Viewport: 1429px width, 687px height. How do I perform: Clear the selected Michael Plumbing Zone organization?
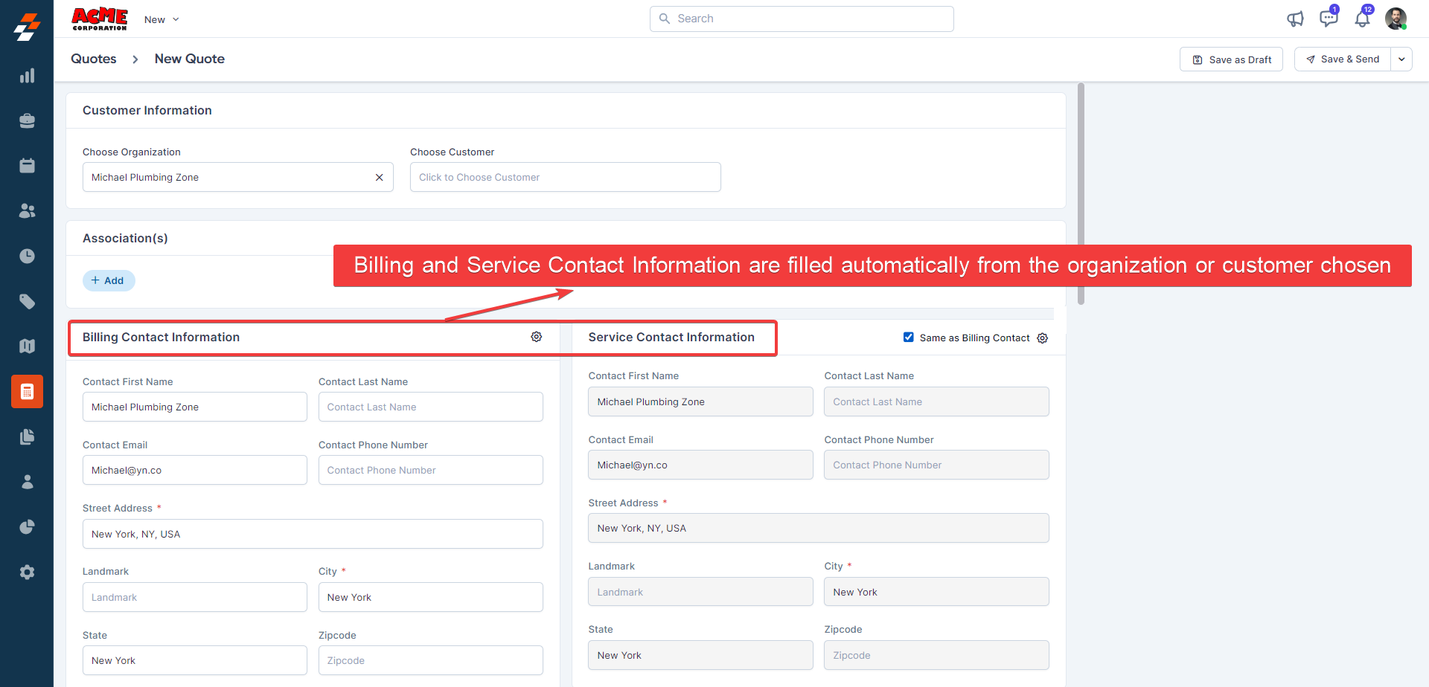pyautogui.click(x=379, y=178)
